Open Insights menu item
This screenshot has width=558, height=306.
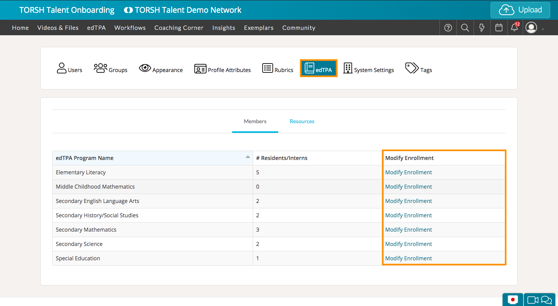[x=224, y=28]
